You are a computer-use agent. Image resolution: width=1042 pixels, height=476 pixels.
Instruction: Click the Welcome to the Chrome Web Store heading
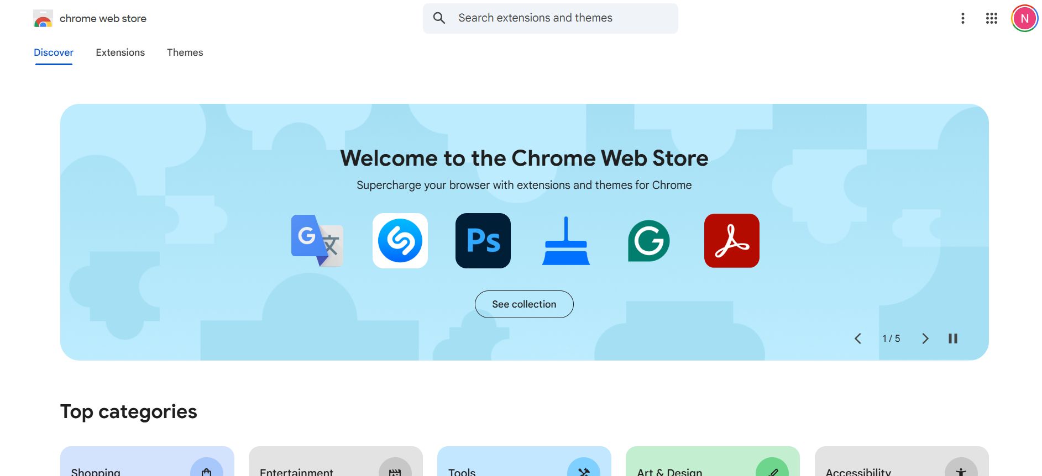524,158
